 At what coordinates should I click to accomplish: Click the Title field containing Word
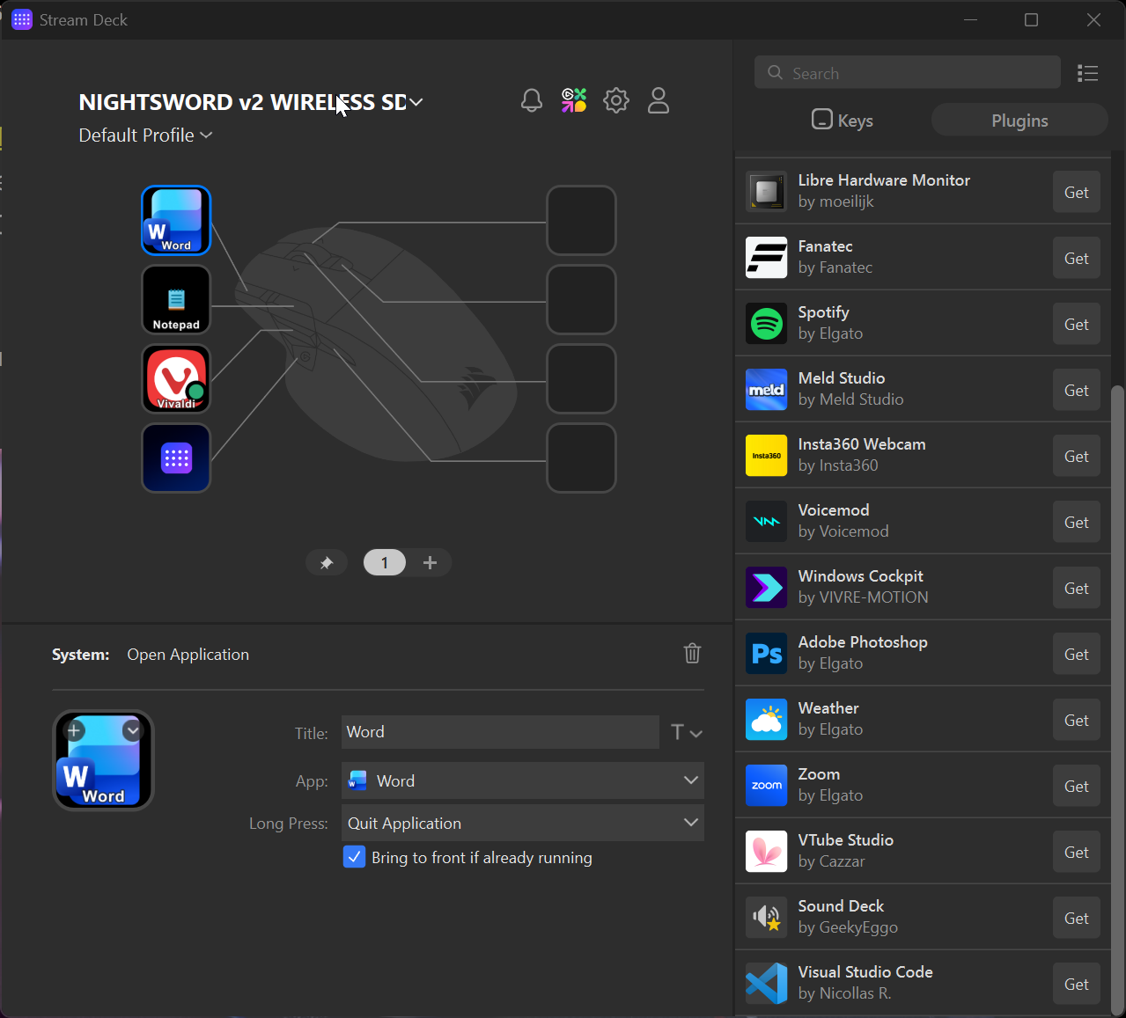click(x=500, y=732)
